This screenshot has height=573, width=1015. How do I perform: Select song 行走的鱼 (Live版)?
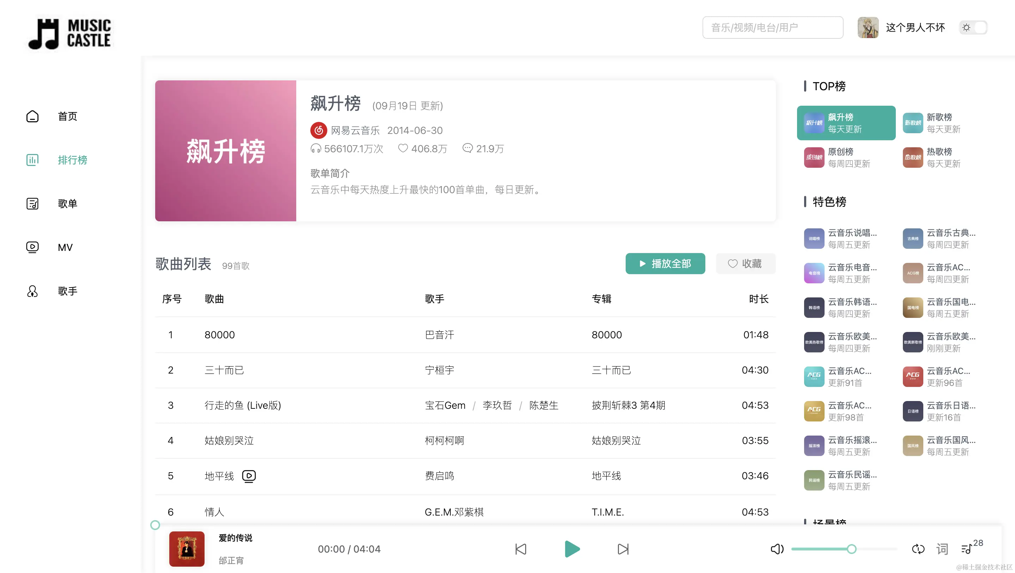[243, 405]
